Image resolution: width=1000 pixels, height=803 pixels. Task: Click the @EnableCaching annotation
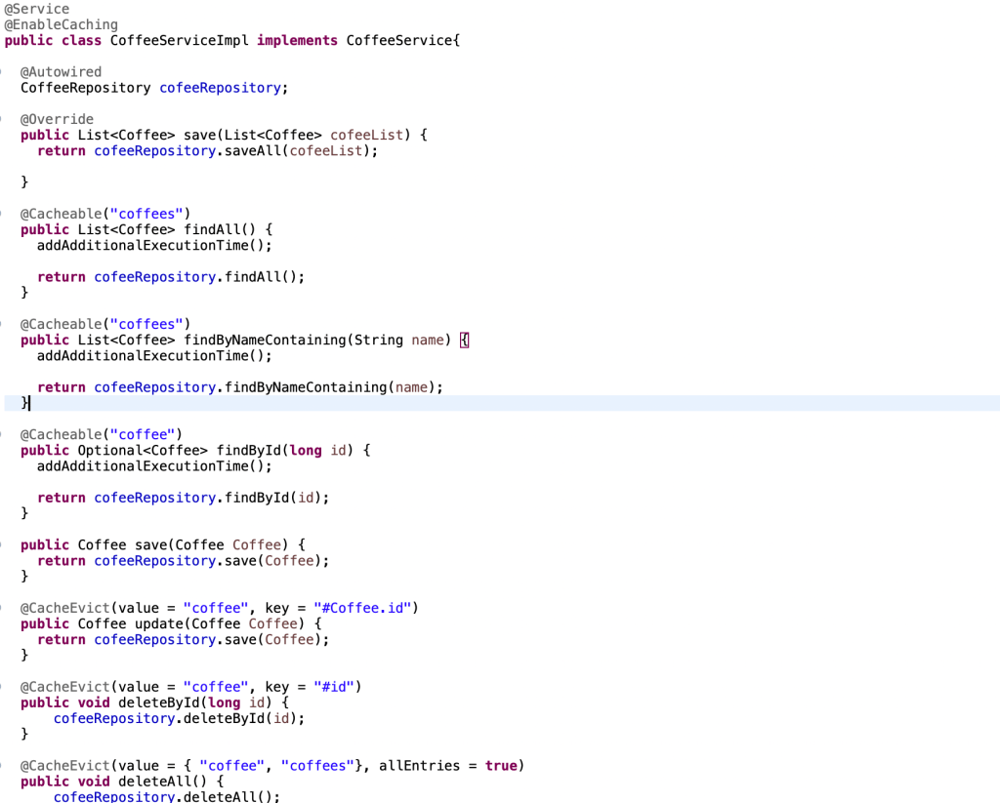(x=61, y=24)
